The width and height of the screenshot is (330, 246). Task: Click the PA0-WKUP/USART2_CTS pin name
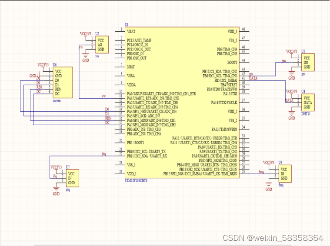tap(161, 94)
